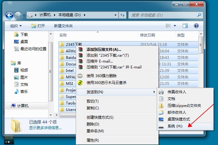The height and width of the screenshot is (145, 218).
Task: Click the horizontal scrollbar left arrow
Action: pos(57,115)
